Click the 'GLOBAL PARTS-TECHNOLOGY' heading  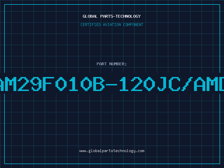tap(112, 16)
